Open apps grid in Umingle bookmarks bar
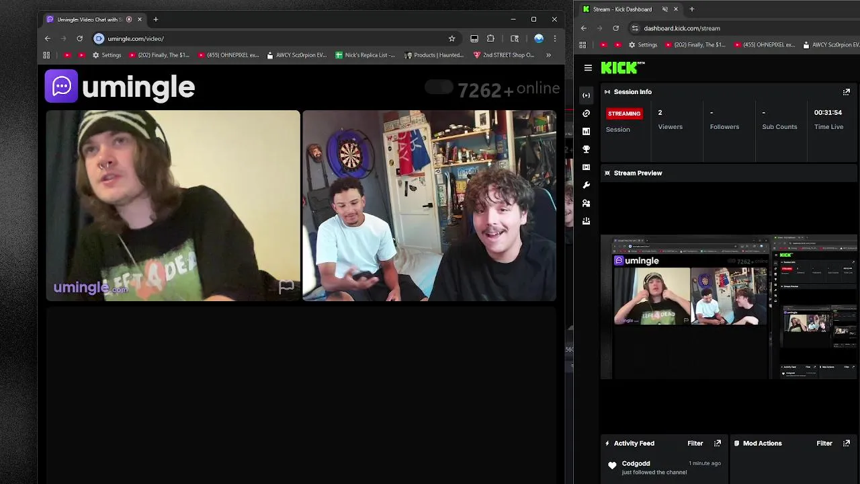860x484 pixels. tap(46, 55)
